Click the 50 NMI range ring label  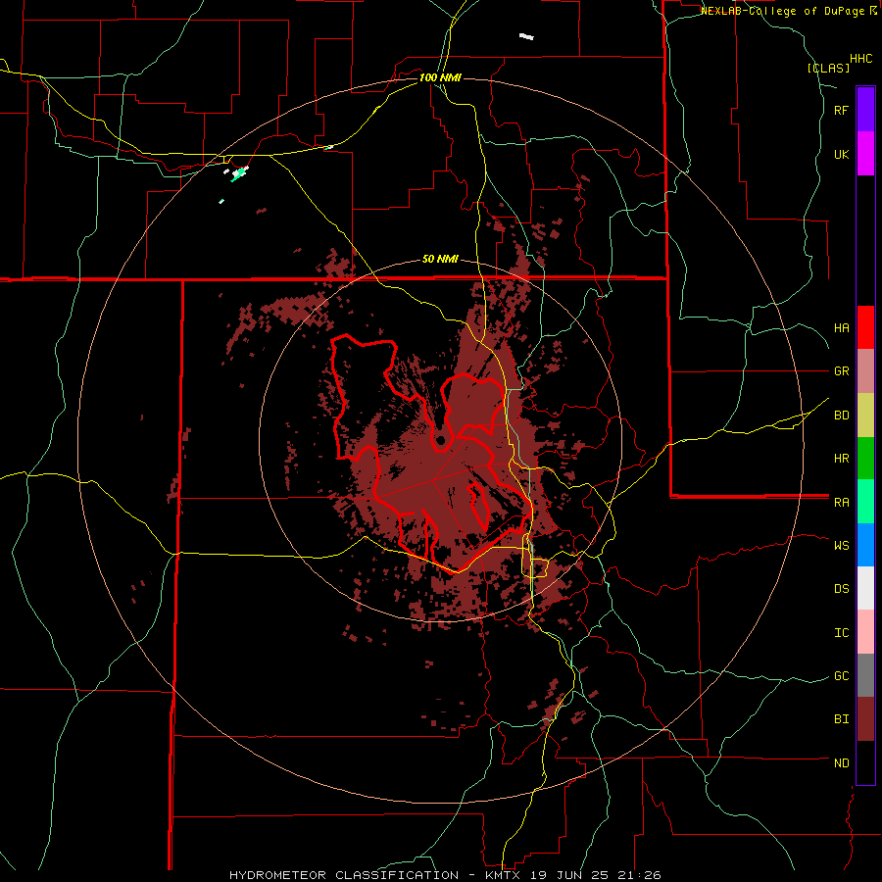tap(440, 260)
